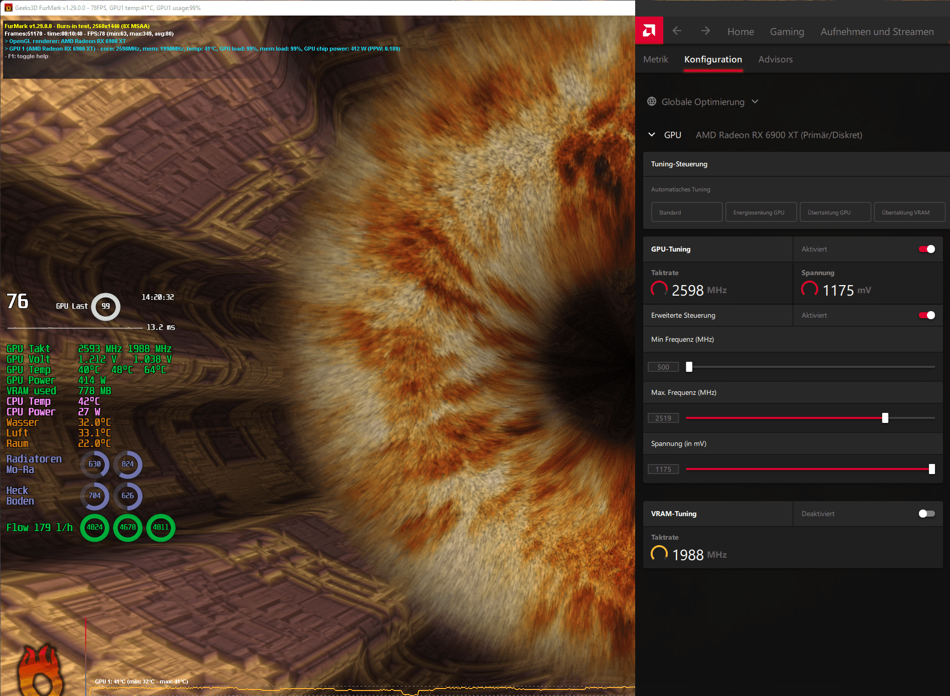Click the globe icon beside Globale Optimierung
The height and width of the screenshot is (696, 950).
[x=652, y=102]
